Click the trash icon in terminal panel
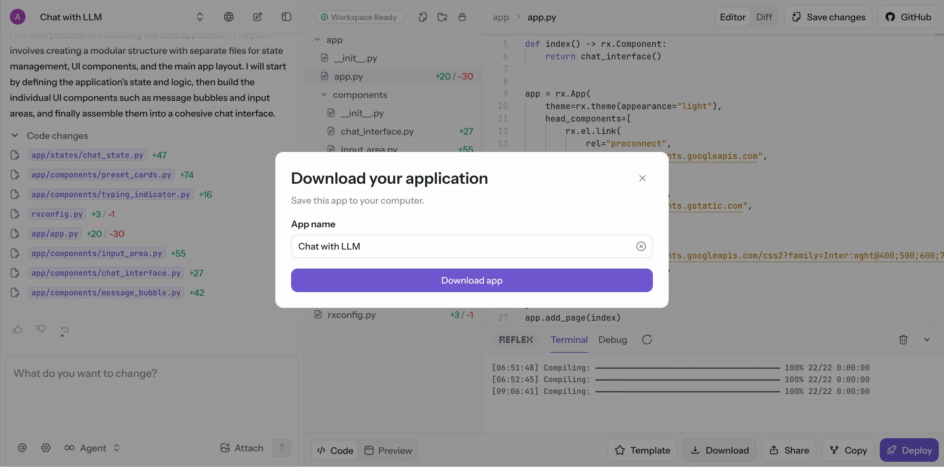The image size is (944, 467). point(903,340)
